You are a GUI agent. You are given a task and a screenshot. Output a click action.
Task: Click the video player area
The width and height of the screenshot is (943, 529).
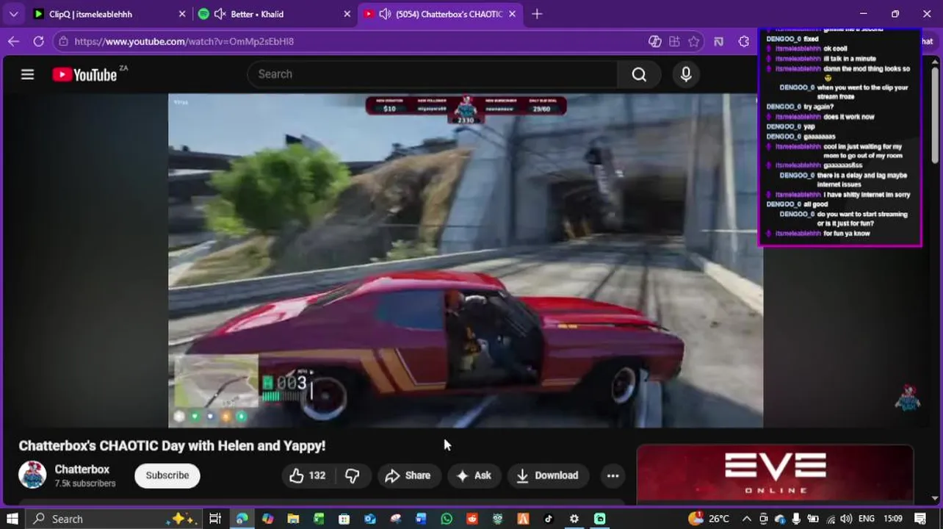pos(466,260)
